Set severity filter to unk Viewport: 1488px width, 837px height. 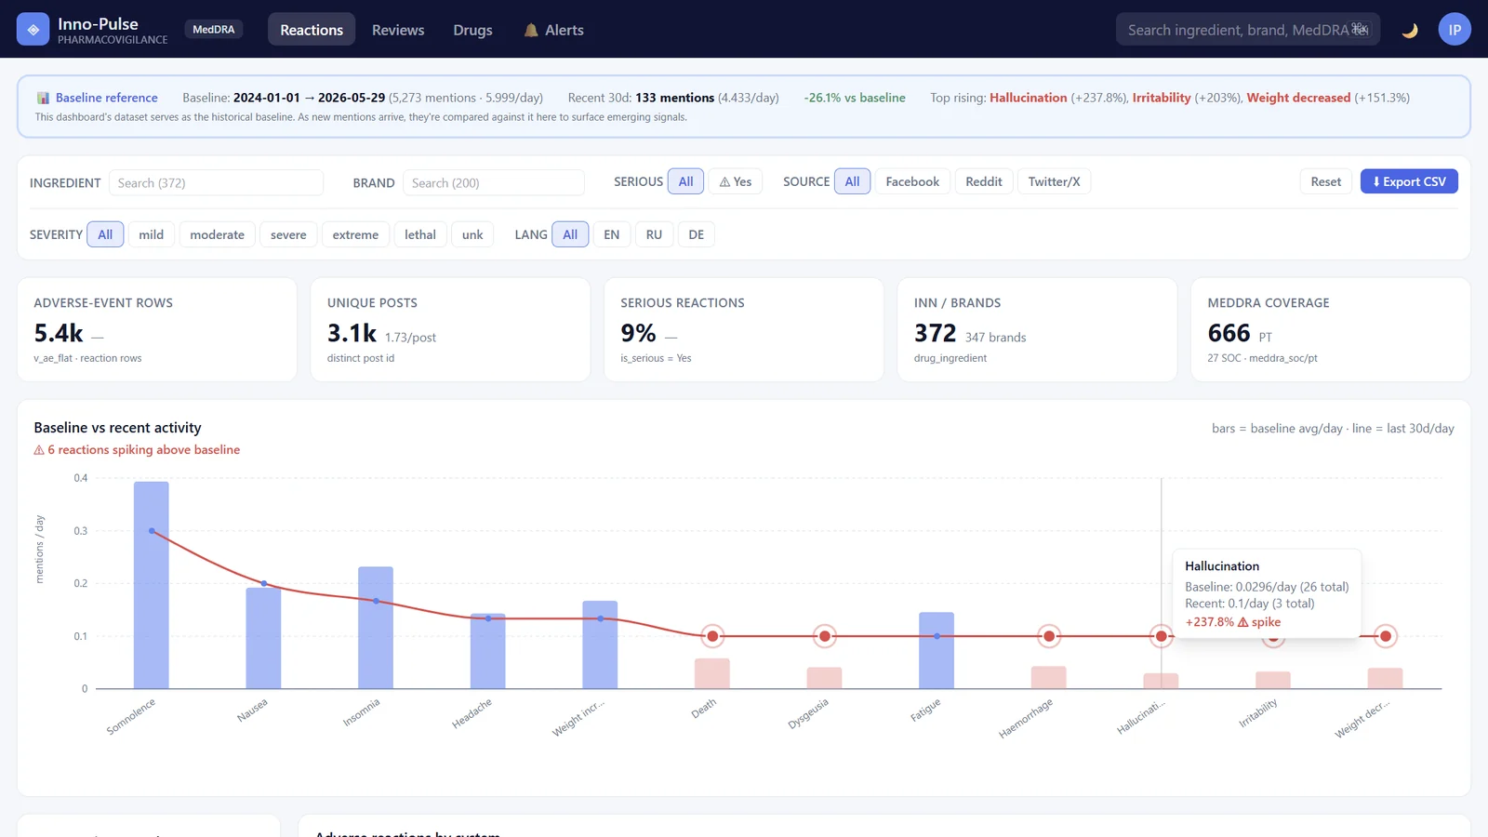(472, 234)
